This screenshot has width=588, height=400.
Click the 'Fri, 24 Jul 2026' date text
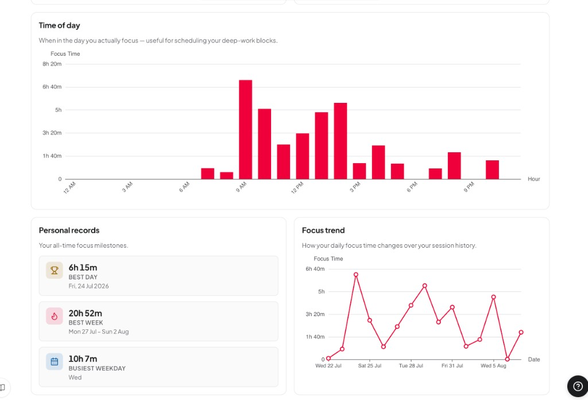tap(88, 286)
